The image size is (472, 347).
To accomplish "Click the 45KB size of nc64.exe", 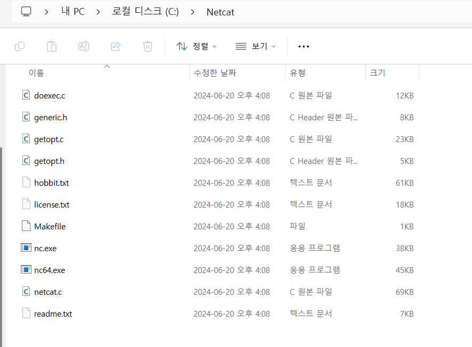I will point(405,270).
